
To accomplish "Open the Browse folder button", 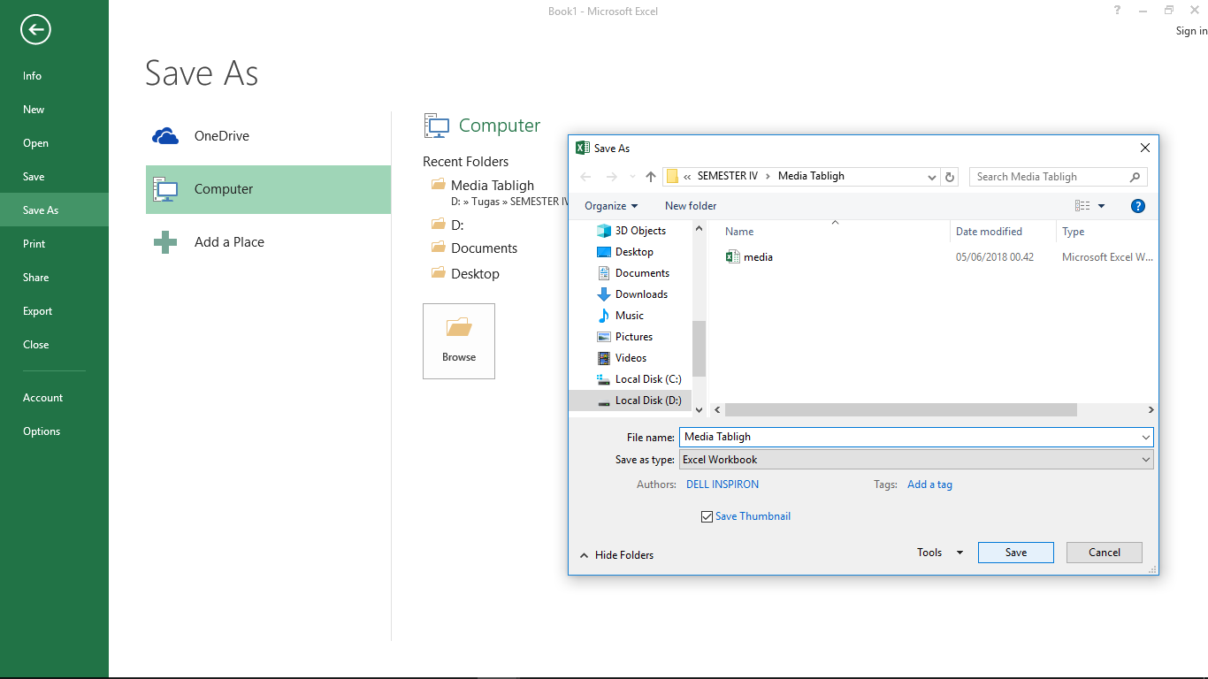I will click(459, 341).
